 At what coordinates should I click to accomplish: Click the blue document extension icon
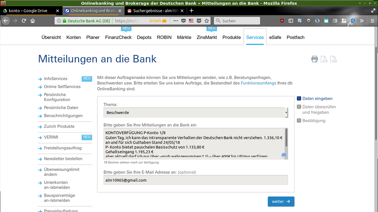(300, 21)
